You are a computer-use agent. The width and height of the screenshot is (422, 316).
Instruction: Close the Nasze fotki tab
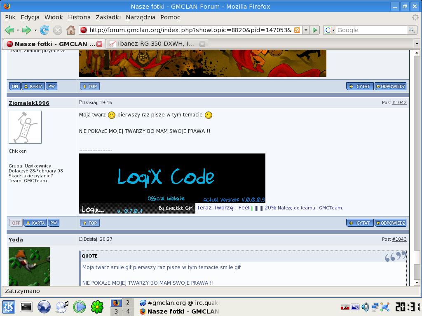(x=99, y=44)
